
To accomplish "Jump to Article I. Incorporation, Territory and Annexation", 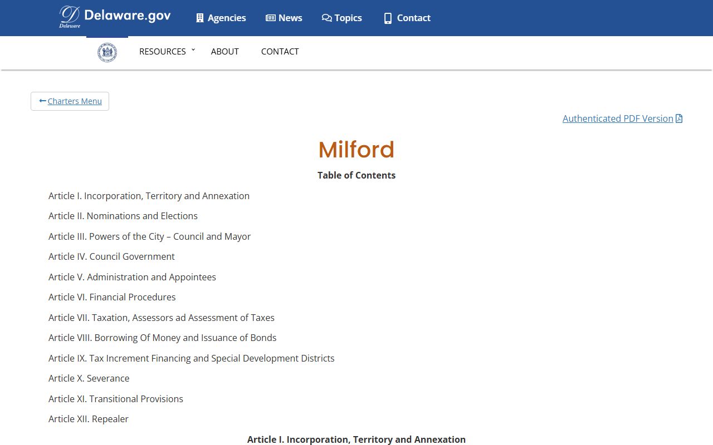I will coord(149,196).
